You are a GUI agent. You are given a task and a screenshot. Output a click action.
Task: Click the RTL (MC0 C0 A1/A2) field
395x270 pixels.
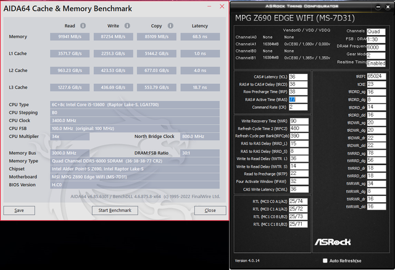[298, 202]
